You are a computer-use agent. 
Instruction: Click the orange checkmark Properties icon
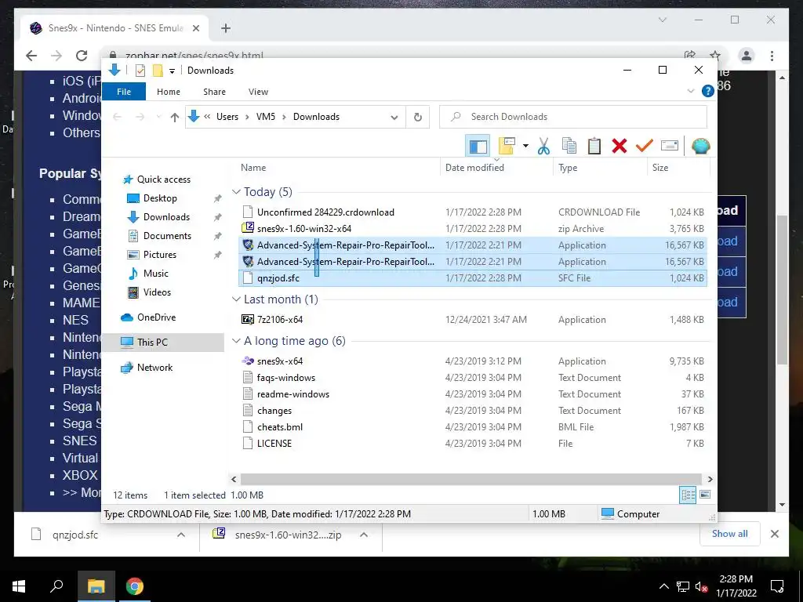[645, 147]
